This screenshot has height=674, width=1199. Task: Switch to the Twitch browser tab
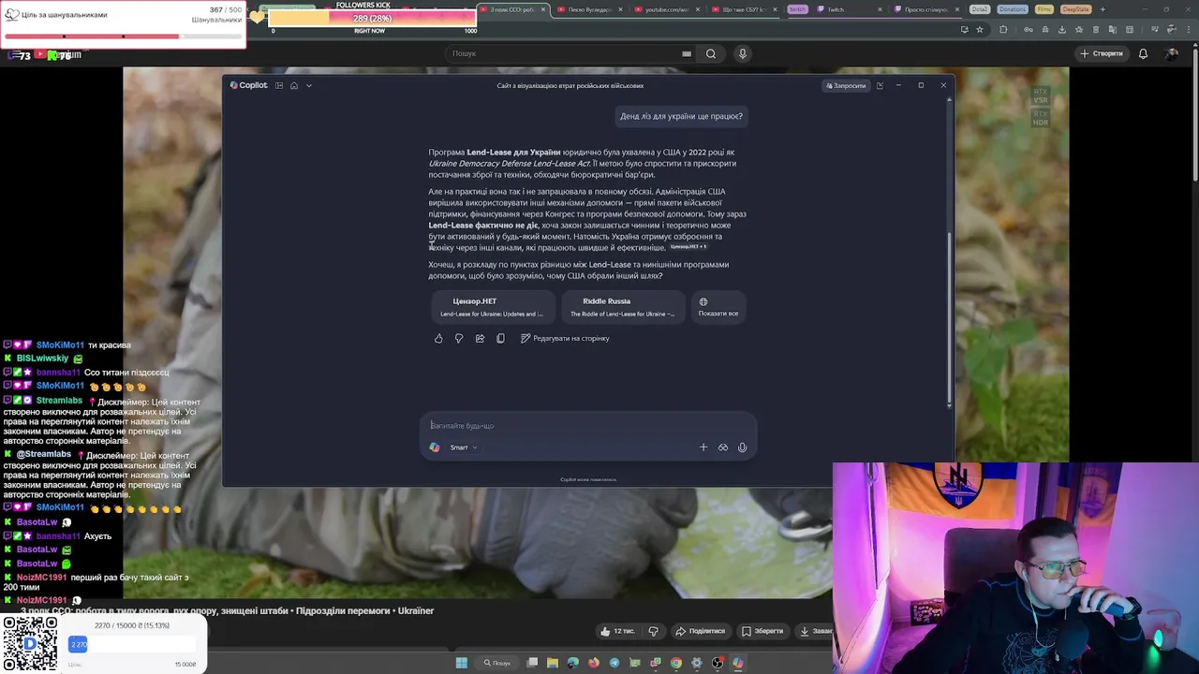849,9
